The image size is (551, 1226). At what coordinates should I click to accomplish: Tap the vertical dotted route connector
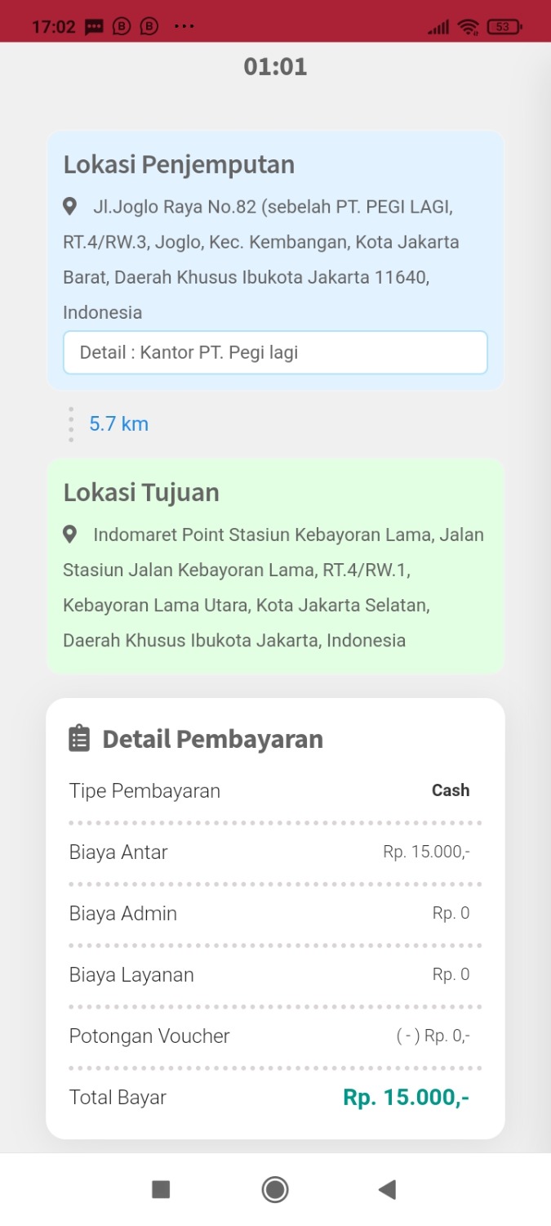[71, 424]
